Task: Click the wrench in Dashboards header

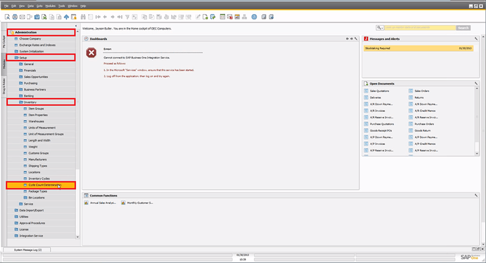Action: click(x=356, y=39)
